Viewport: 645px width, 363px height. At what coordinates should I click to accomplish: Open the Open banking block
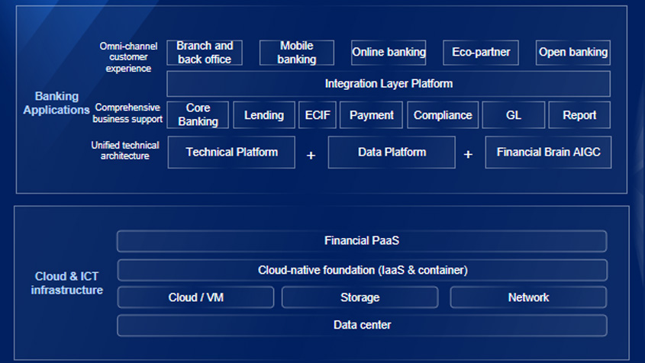572,53
